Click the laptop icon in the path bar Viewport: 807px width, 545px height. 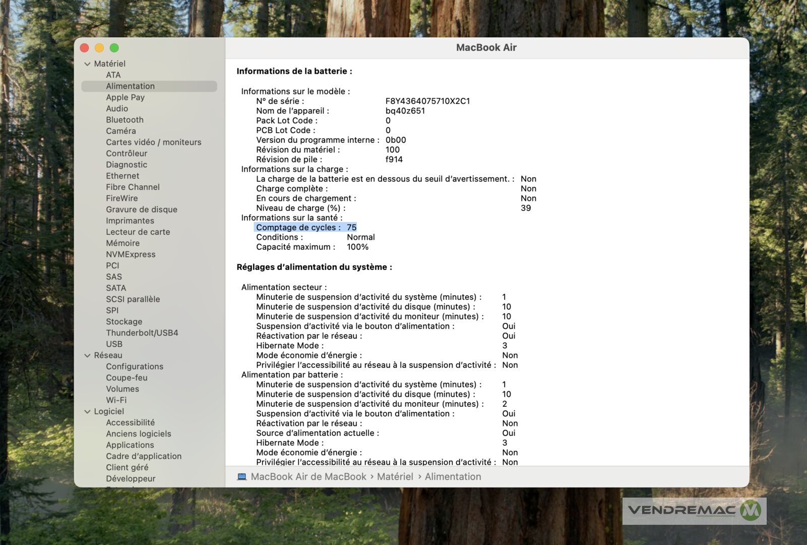click(x=242, y=477)
